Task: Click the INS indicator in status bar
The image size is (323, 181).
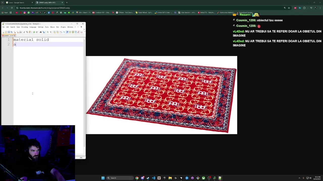Action: (81, 158)
